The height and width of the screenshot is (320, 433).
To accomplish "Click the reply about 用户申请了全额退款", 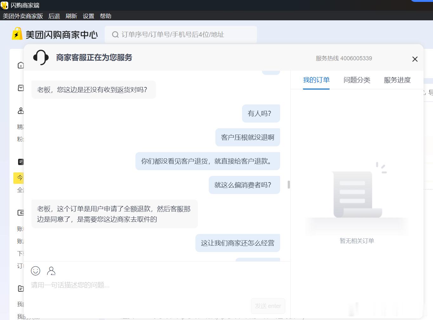I will click(x=115, y=214).
